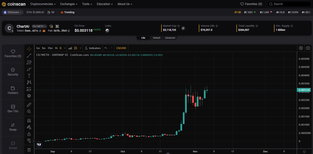The width and height of the screenshot is (313, 154).
Task: Click the area chart style icon
Action: click(70, 48)
